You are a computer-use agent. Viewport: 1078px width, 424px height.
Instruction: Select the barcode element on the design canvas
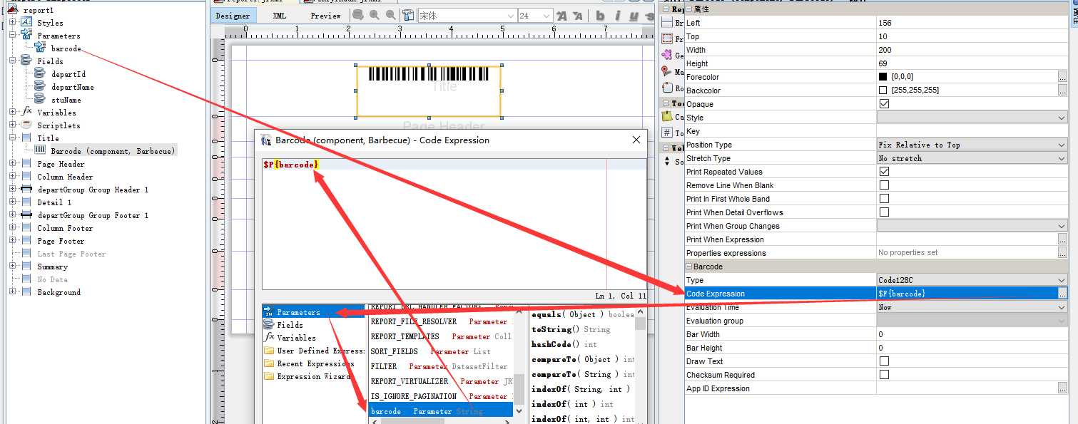[429, 91]
